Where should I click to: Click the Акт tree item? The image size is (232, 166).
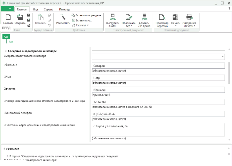pos(11,42)
